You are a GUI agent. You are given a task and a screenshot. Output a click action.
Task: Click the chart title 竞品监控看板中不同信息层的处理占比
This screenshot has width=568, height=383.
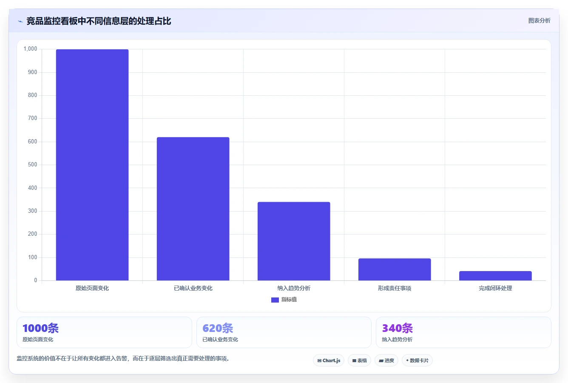[99, 21]
